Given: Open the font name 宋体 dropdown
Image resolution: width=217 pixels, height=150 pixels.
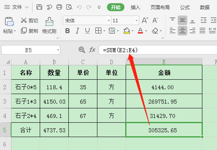Looking at the screenshot, I should (108, 20).
